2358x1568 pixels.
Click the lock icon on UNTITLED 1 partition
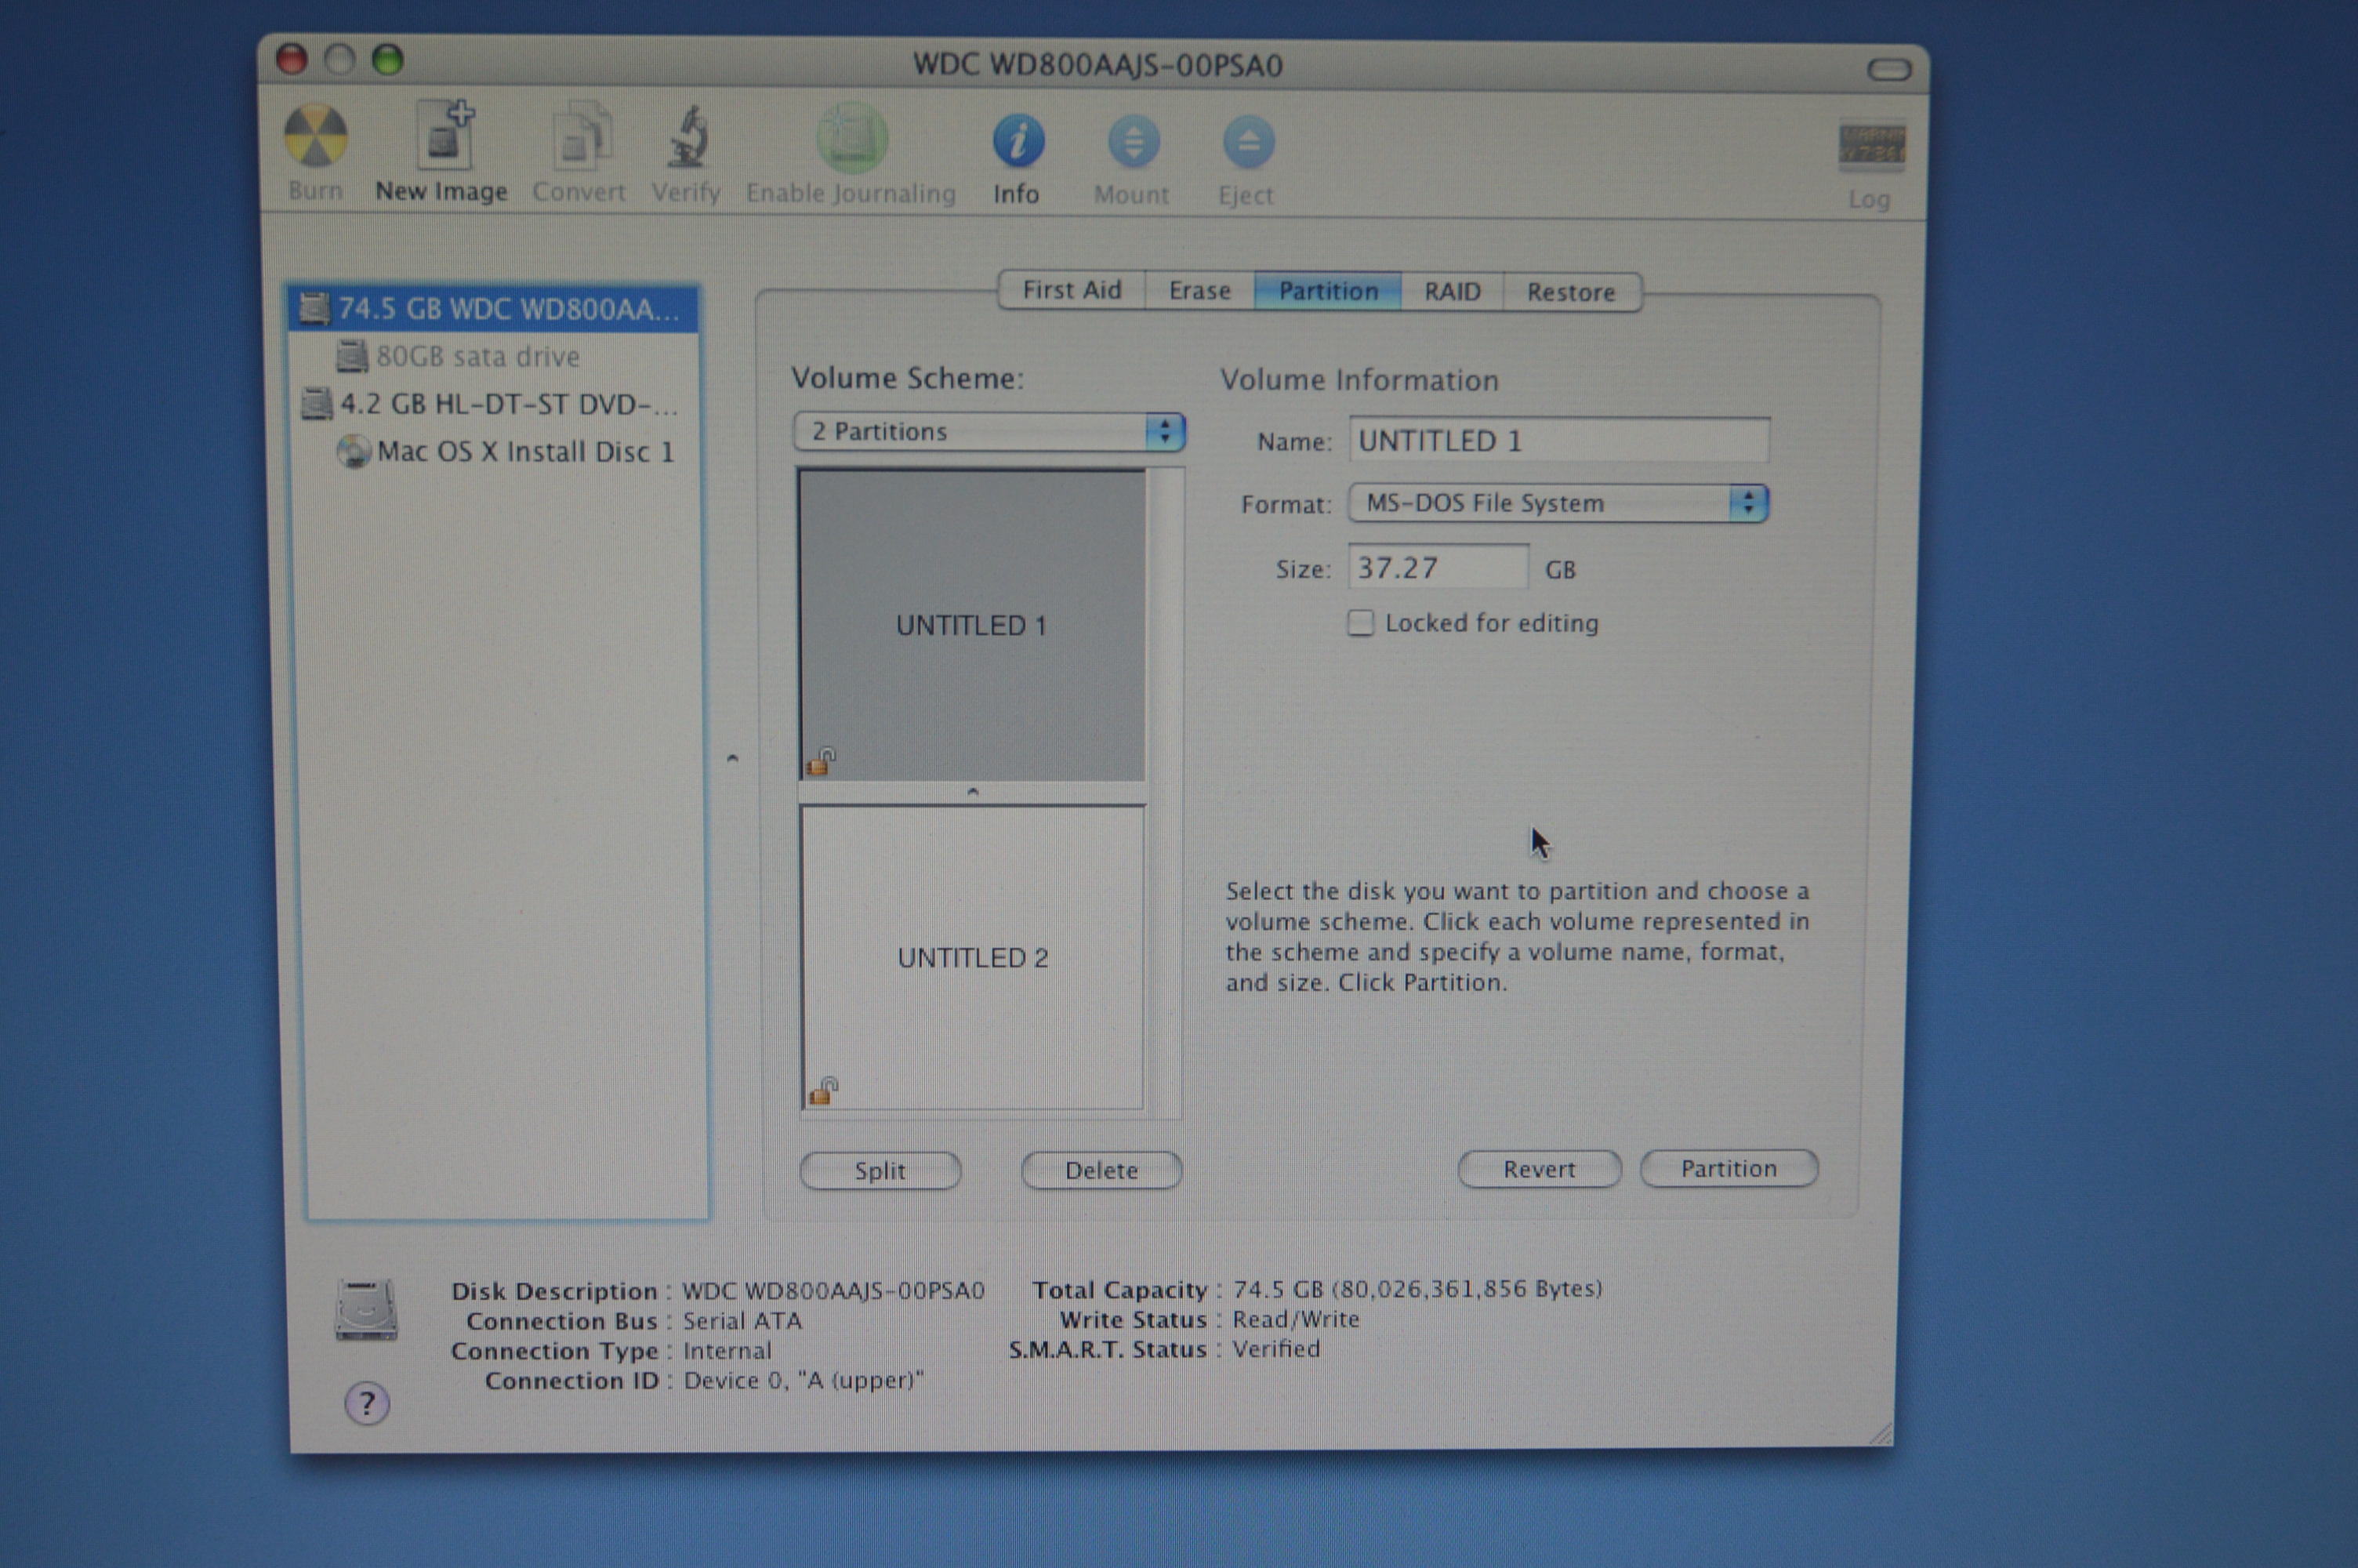coord(821,762)
